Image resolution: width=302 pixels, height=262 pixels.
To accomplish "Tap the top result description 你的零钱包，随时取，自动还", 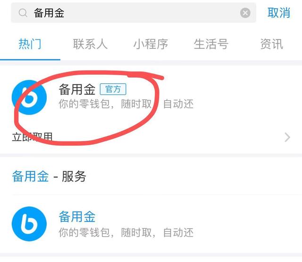I will tap(126, 104).
